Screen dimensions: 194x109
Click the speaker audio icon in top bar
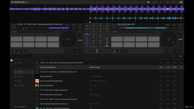point(167,2)
